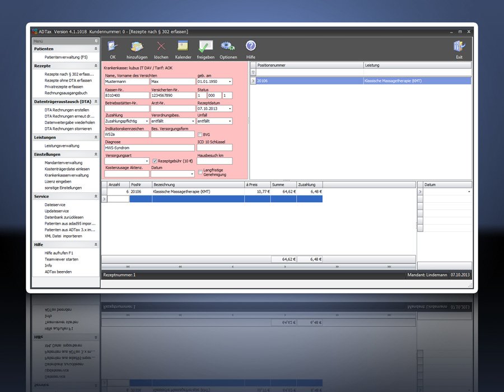Viewport: 504px width, 392px height.
Task: Click in the Diagnose field HWS-Syndrom
Action: pyautogui.click(x=150, y=148)
